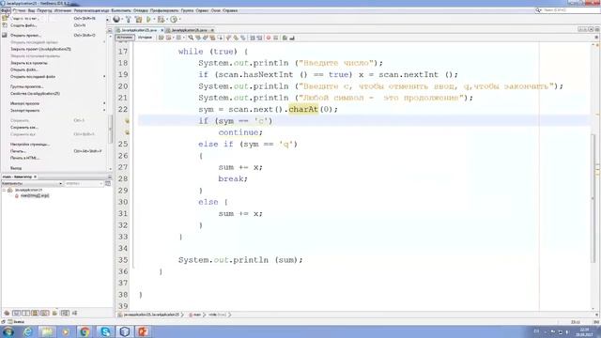Click the 'main' breadcrumb below the editor
The image size is (601, 338).
pyautogui.click(x=195, y=315)
